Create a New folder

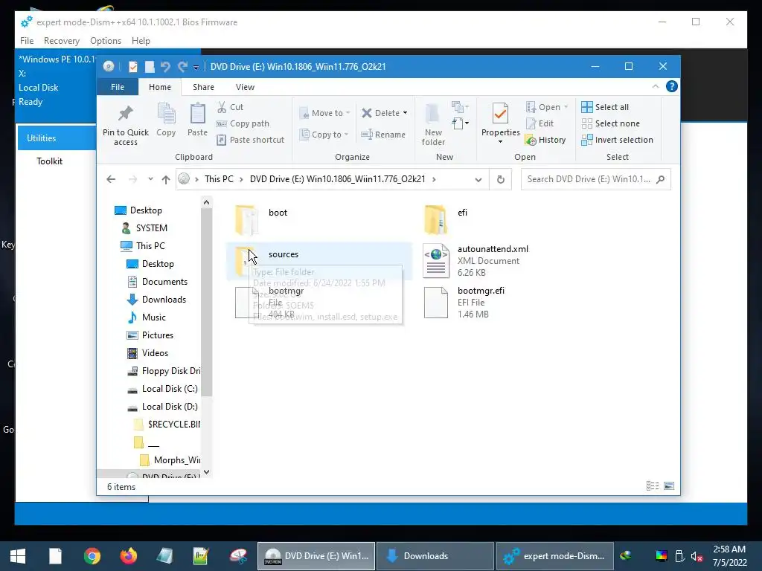433,124
